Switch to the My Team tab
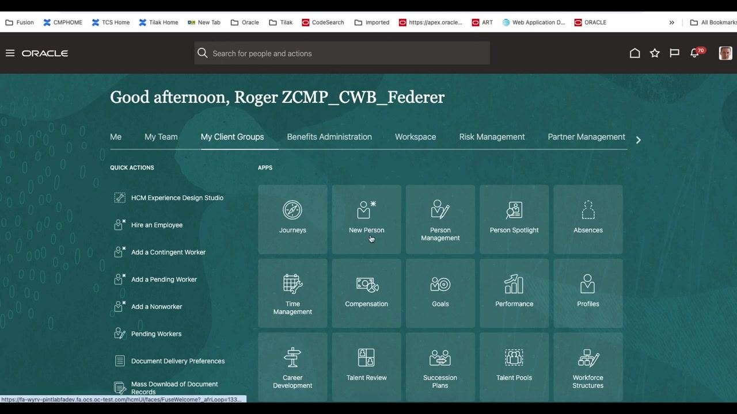 point(161,137)
